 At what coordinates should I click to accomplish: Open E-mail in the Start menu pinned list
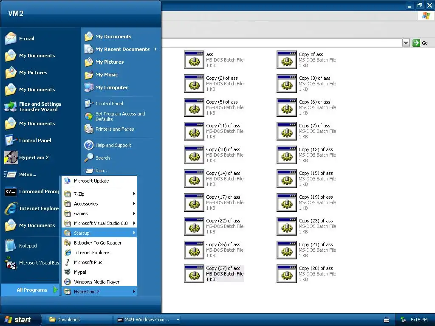tap(20, 39)
